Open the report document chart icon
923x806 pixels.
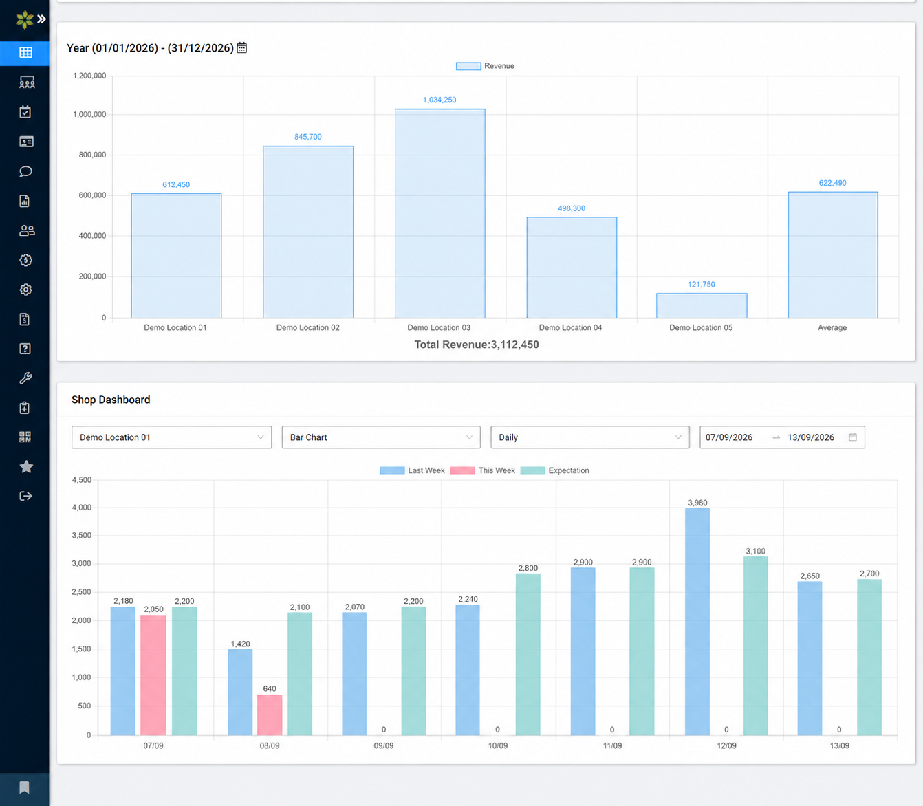point(25,201)
